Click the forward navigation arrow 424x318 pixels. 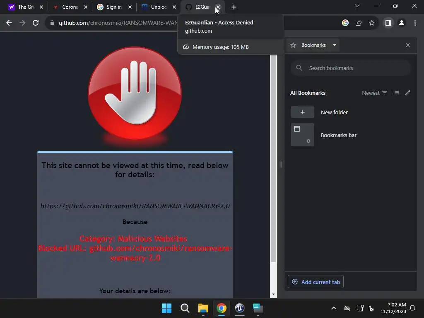[x=22, y=23]
